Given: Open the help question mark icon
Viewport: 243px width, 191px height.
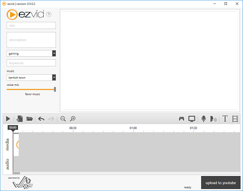Looking at the screenshot, I should click(x=49, y=15).
